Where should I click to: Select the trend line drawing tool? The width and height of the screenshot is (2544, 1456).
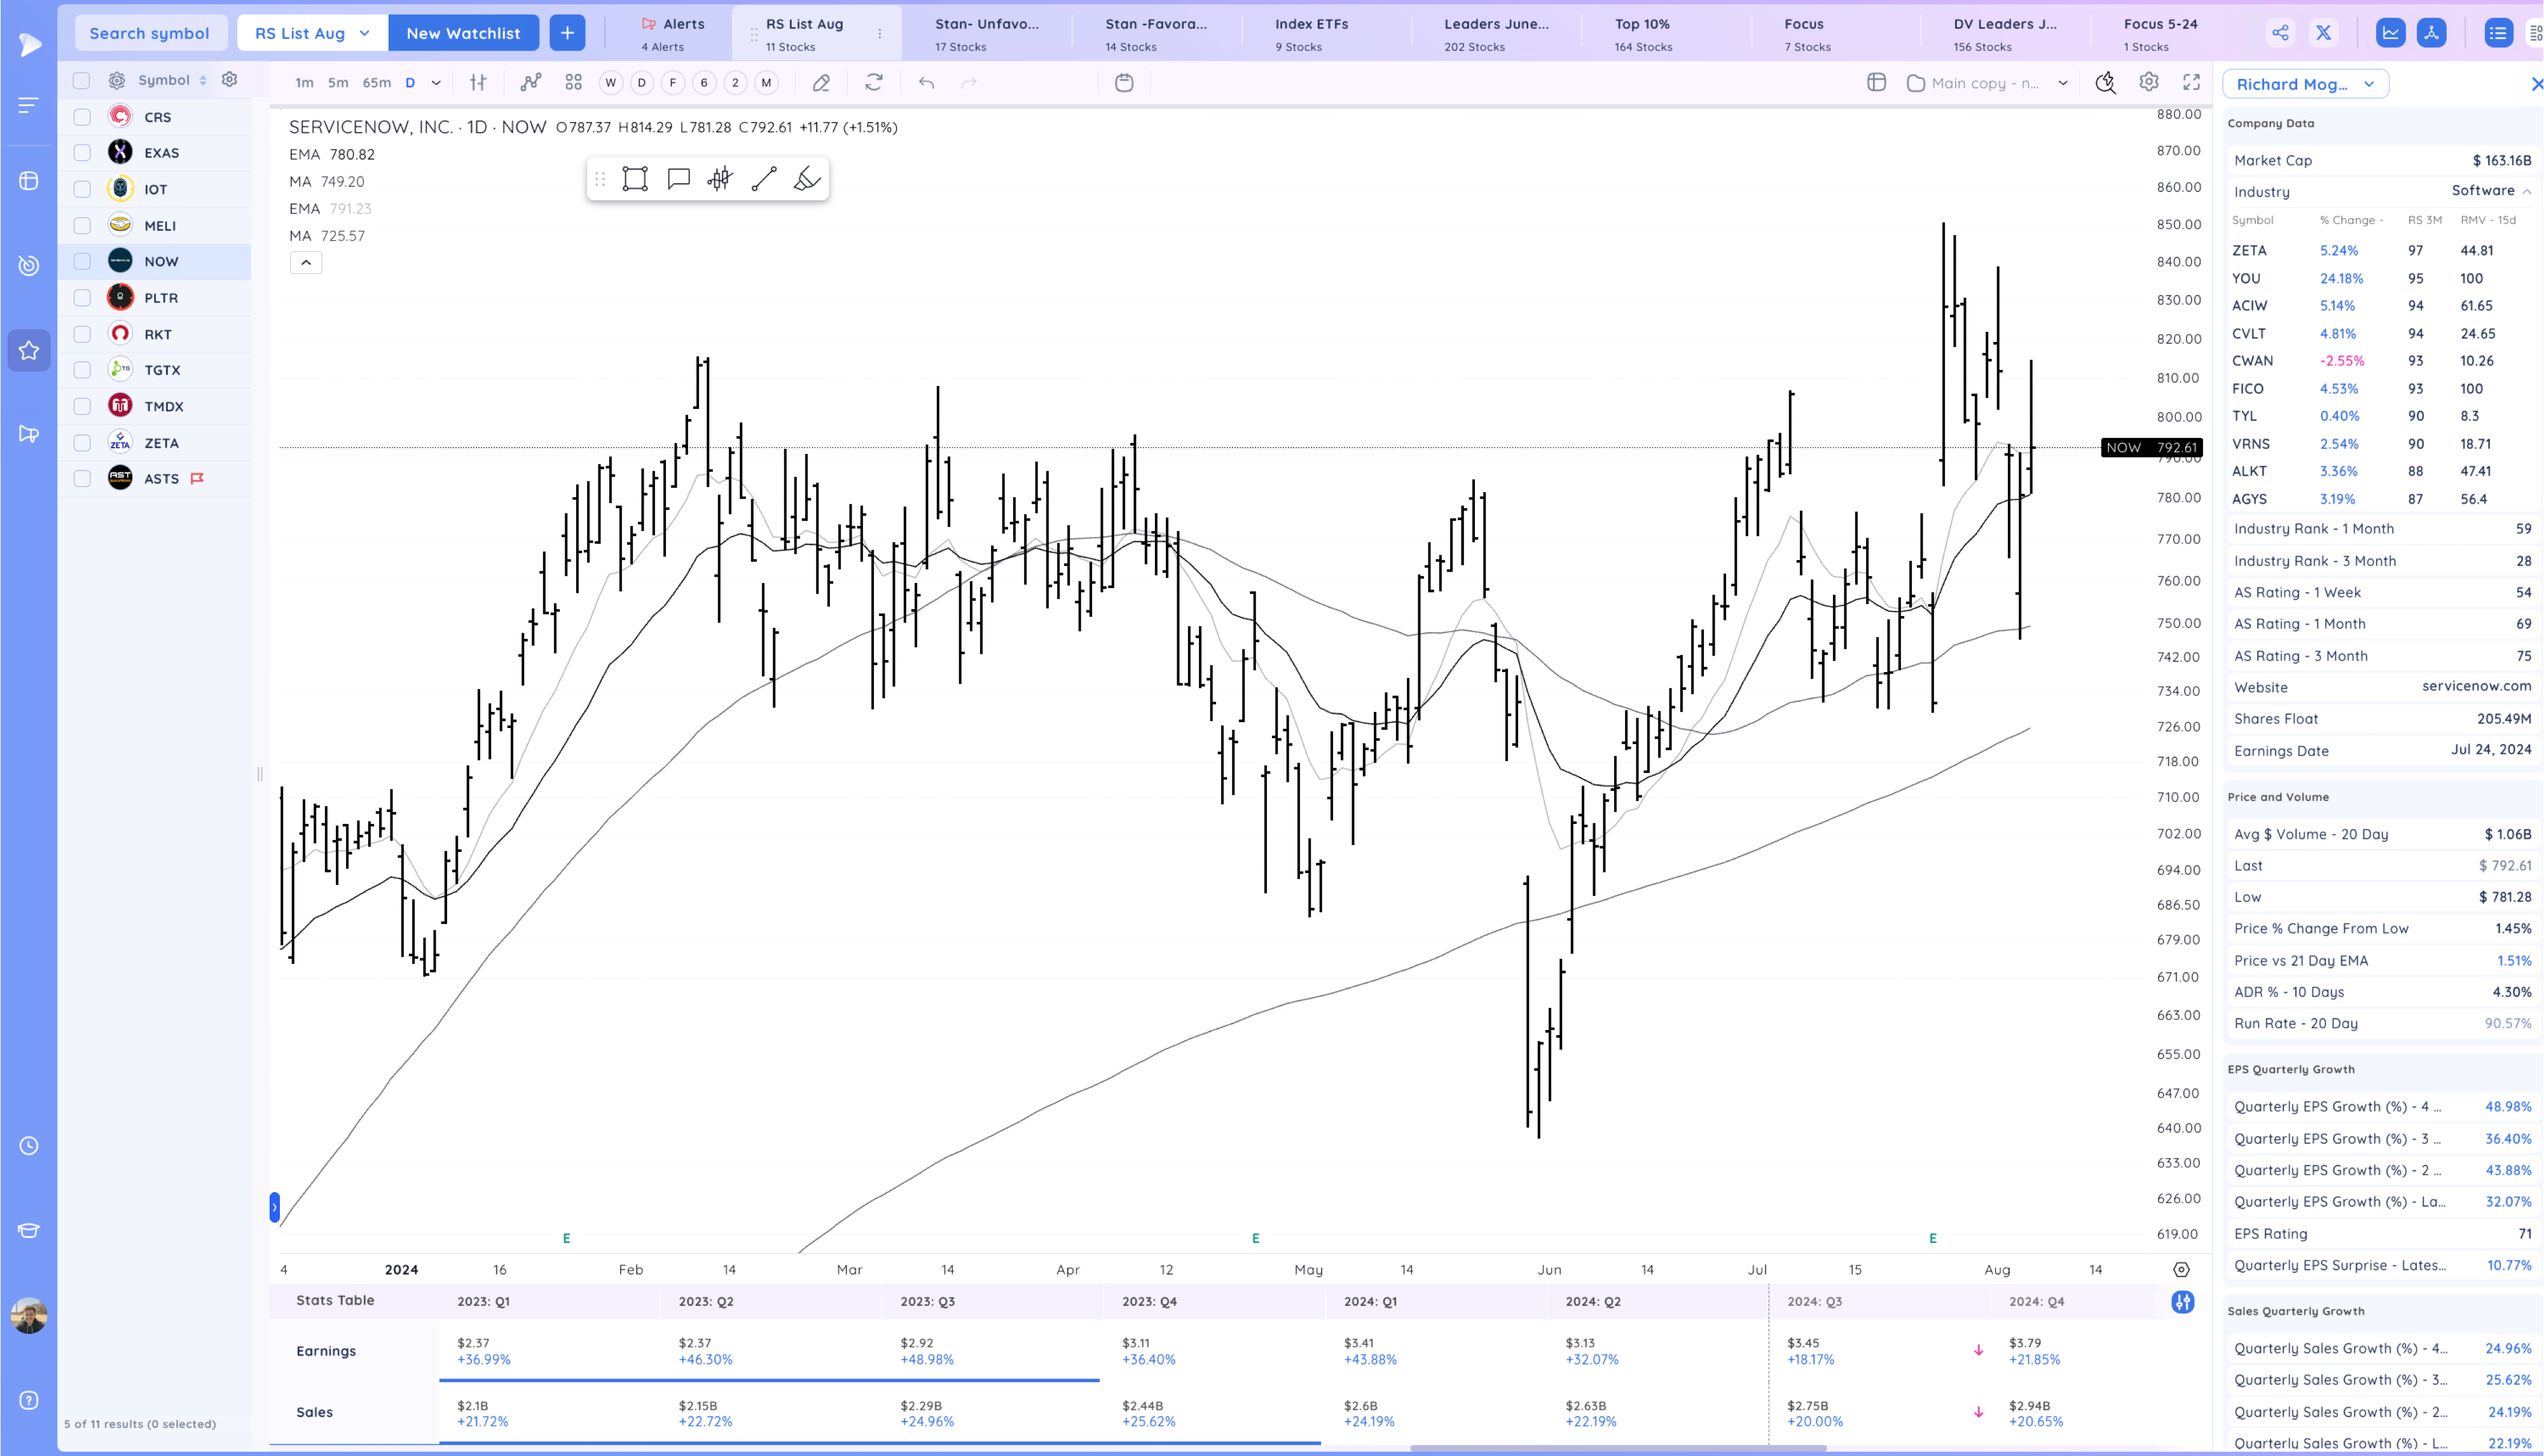pos(764,179)
